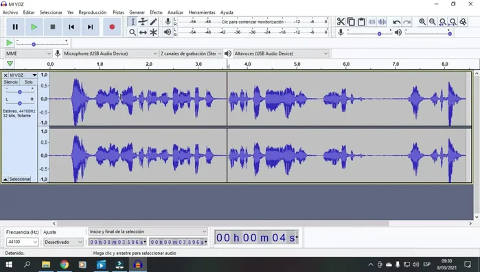
Task: Skip to end of the track
Action: pos(90,27)
